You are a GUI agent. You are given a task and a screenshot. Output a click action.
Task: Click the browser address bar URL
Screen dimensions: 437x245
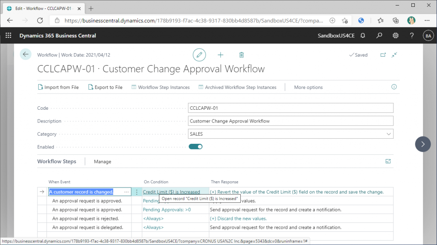pyautogui.click(x=194, y=20)
